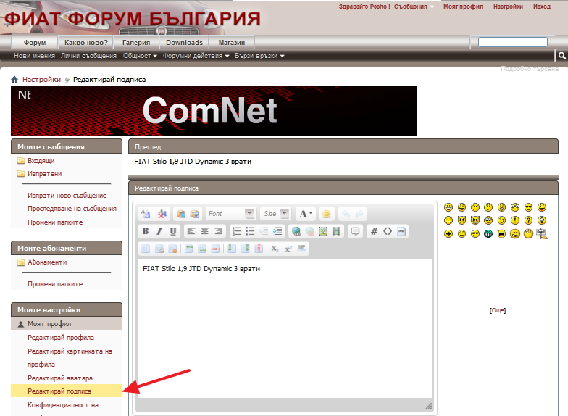Open the font Size dropdown
Image resolution: width=568 pixels, height=416 pixels.
click(275, 214)
